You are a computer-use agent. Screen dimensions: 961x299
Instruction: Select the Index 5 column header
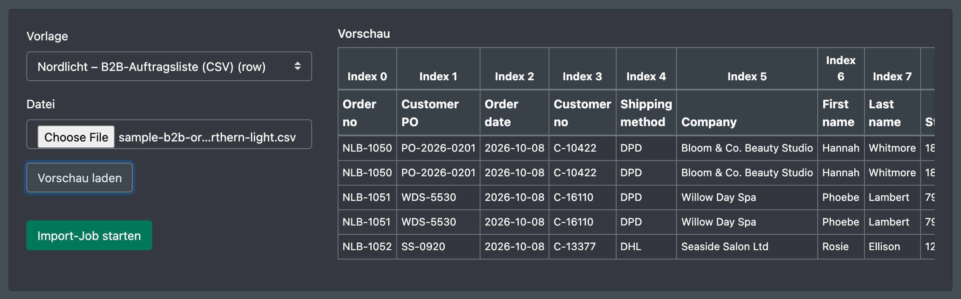tap(747, 69)
